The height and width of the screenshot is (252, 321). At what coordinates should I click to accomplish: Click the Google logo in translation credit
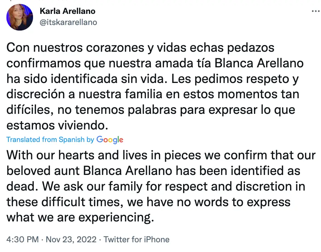tap(110, 140)
